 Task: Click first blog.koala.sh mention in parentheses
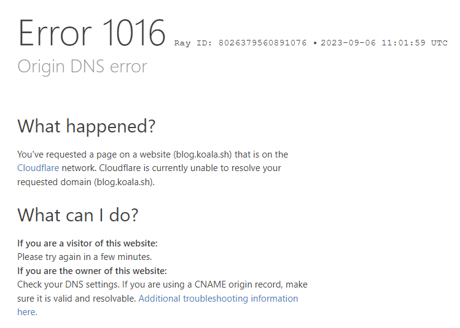[x=203, y=154]
